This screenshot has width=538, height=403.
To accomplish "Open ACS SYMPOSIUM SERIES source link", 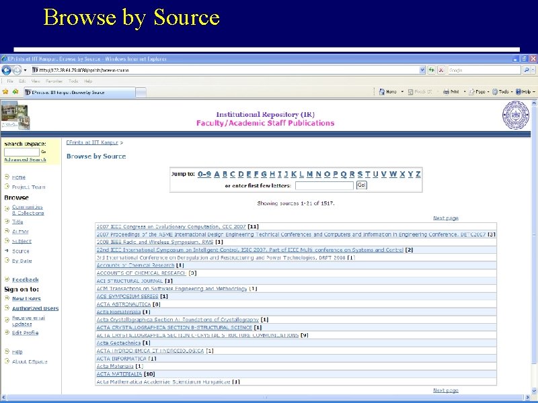I will (x=127, y=296).
